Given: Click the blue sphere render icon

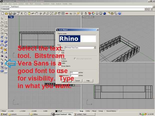Looking at the screenshot, I should [104, 13].
